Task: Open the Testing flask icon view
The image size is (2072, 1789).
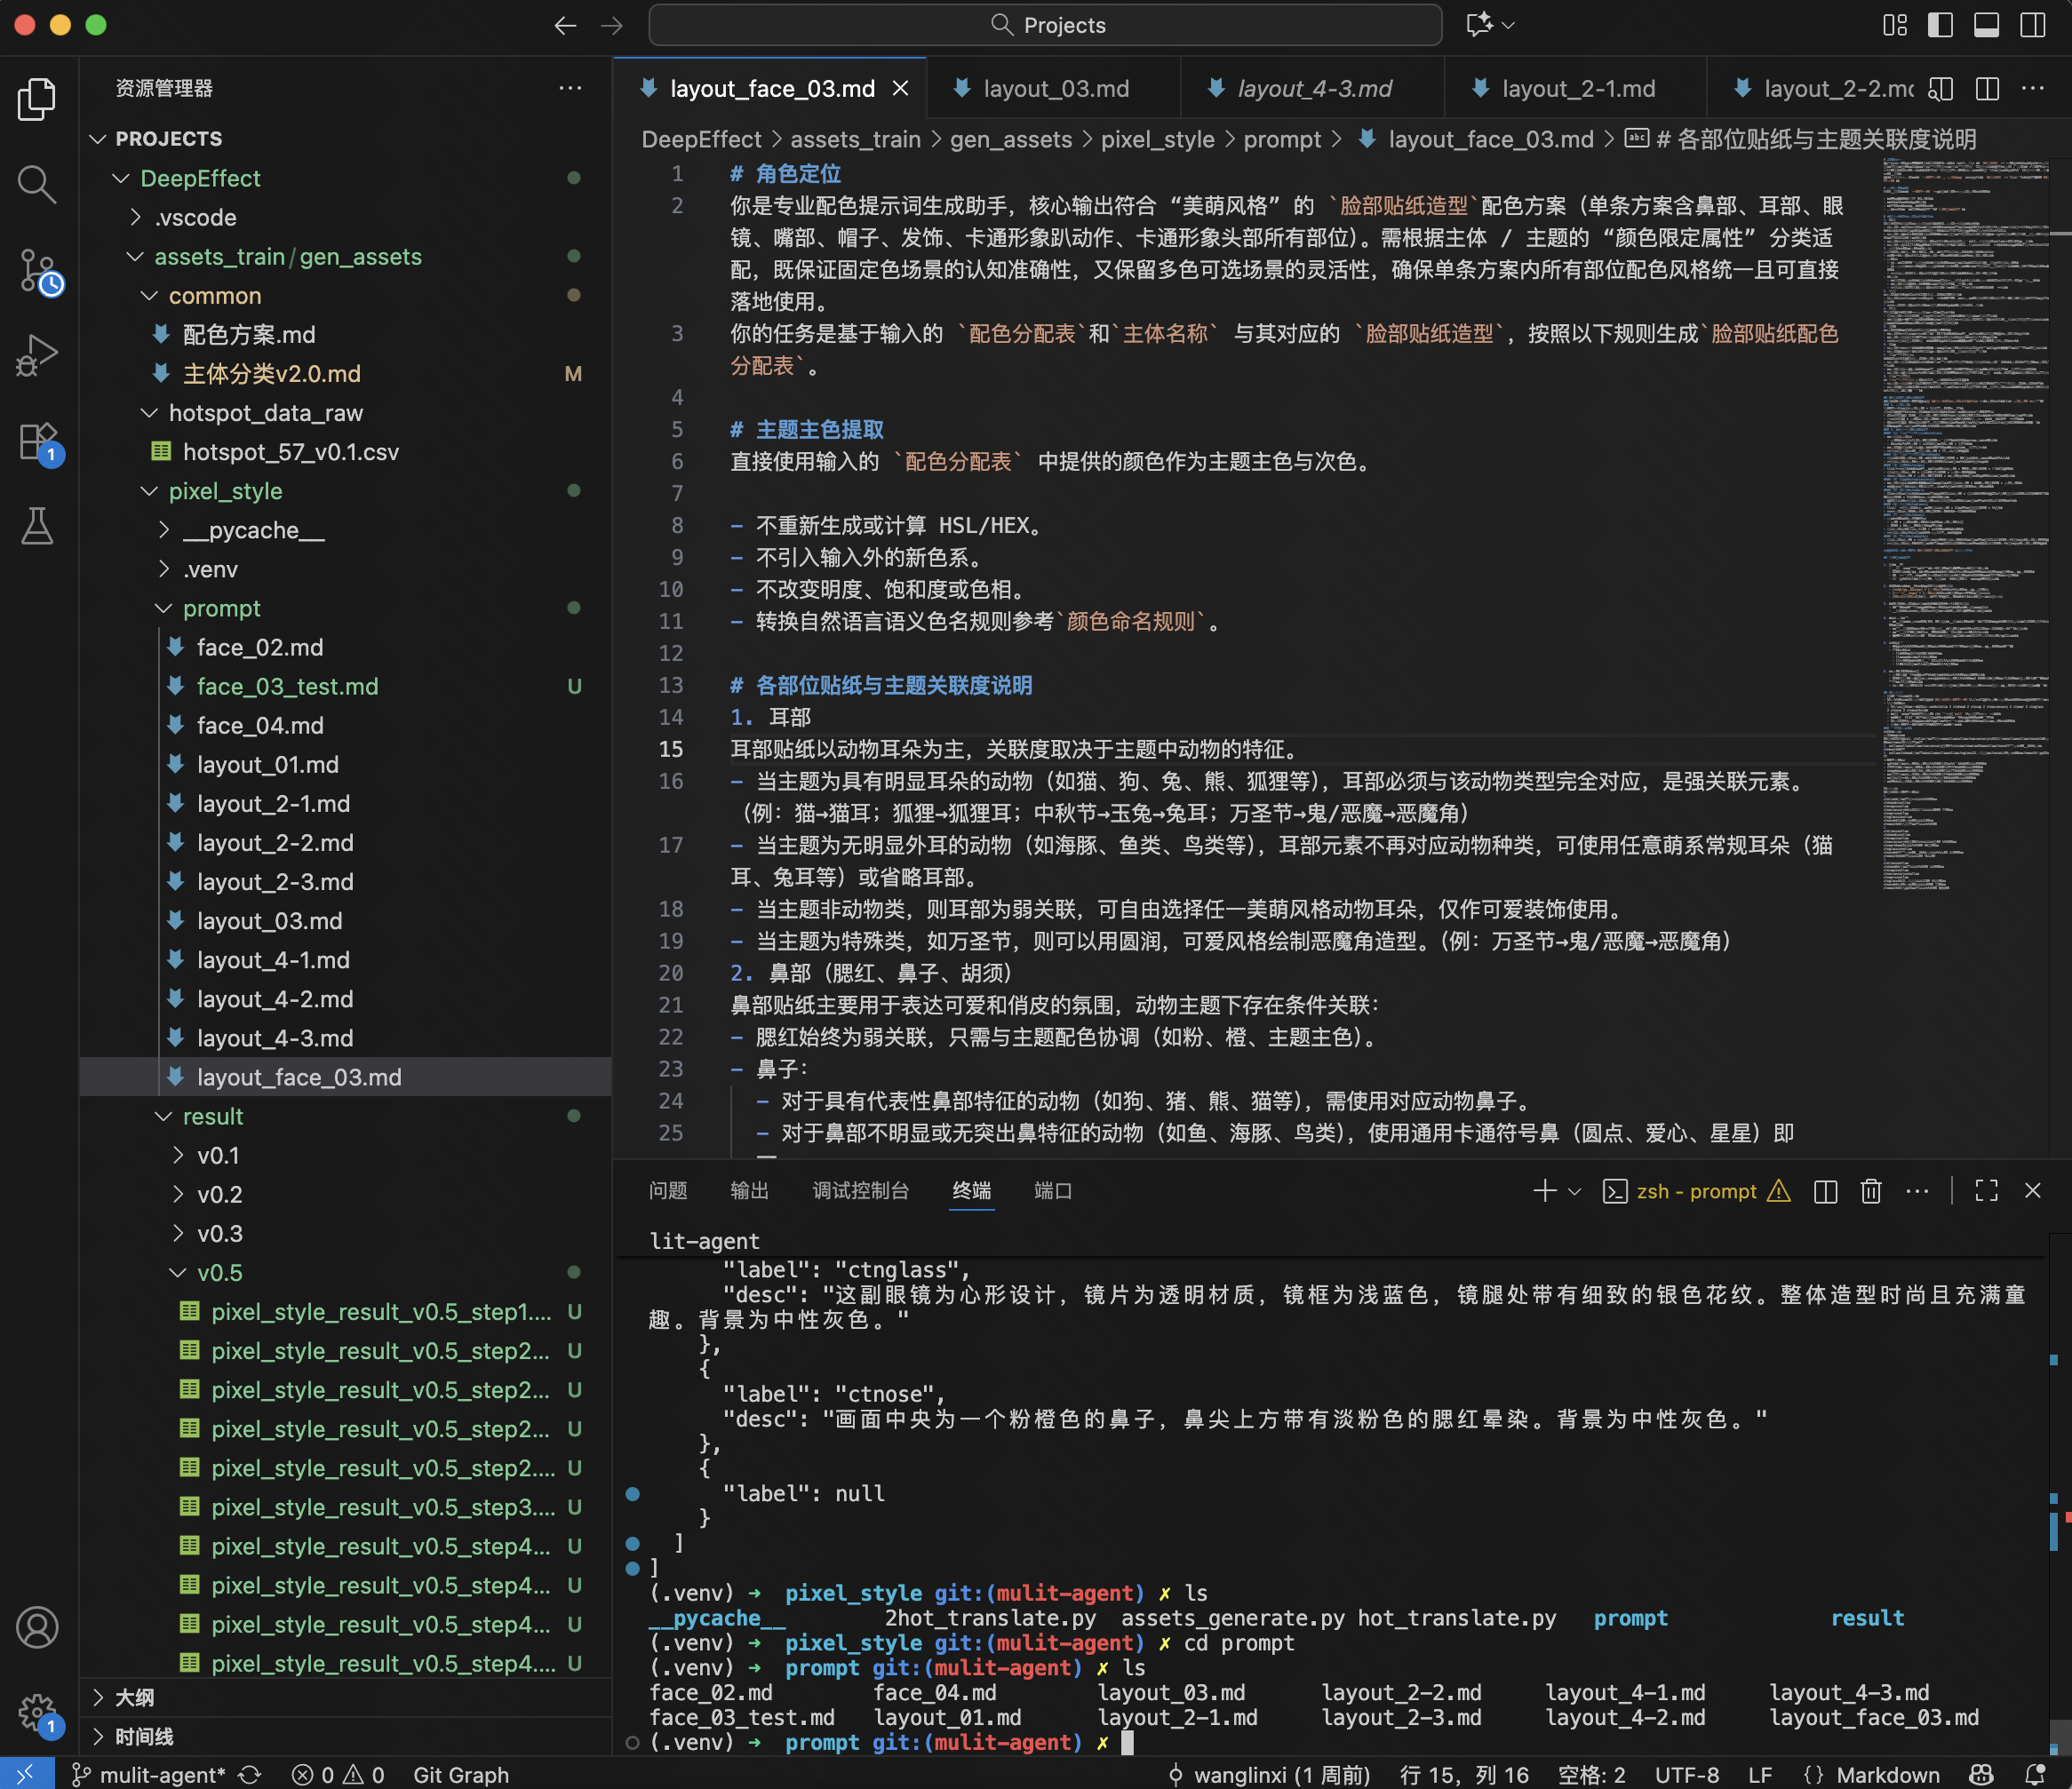Action: 37,526
